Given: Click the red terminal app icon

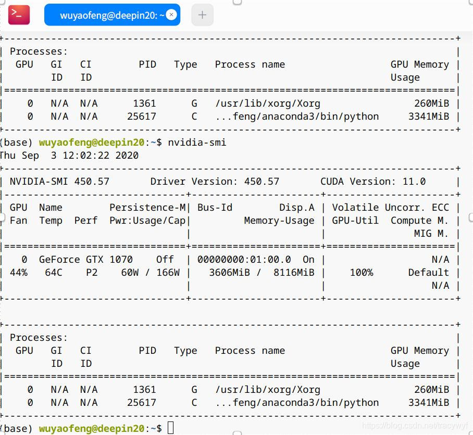Looking at the screenshot, I should pos(19,15).
